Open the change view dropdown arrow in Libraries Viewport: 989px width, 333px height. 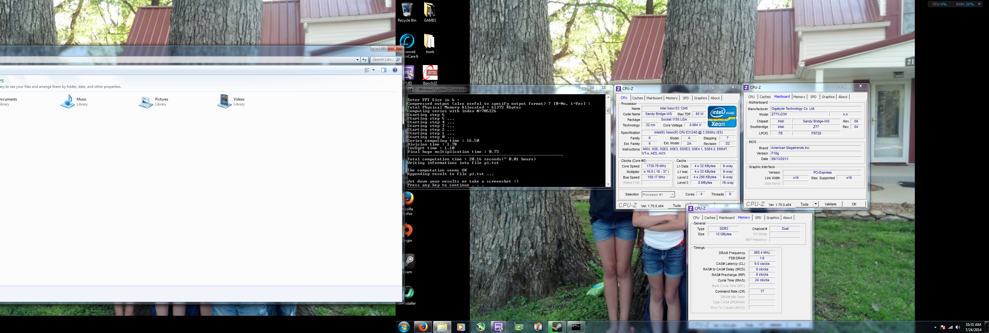tap(373, 70)
